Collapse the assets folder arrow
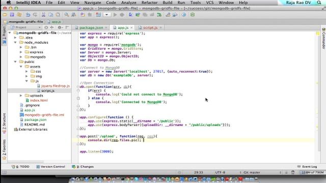 (x=21, y=67)
